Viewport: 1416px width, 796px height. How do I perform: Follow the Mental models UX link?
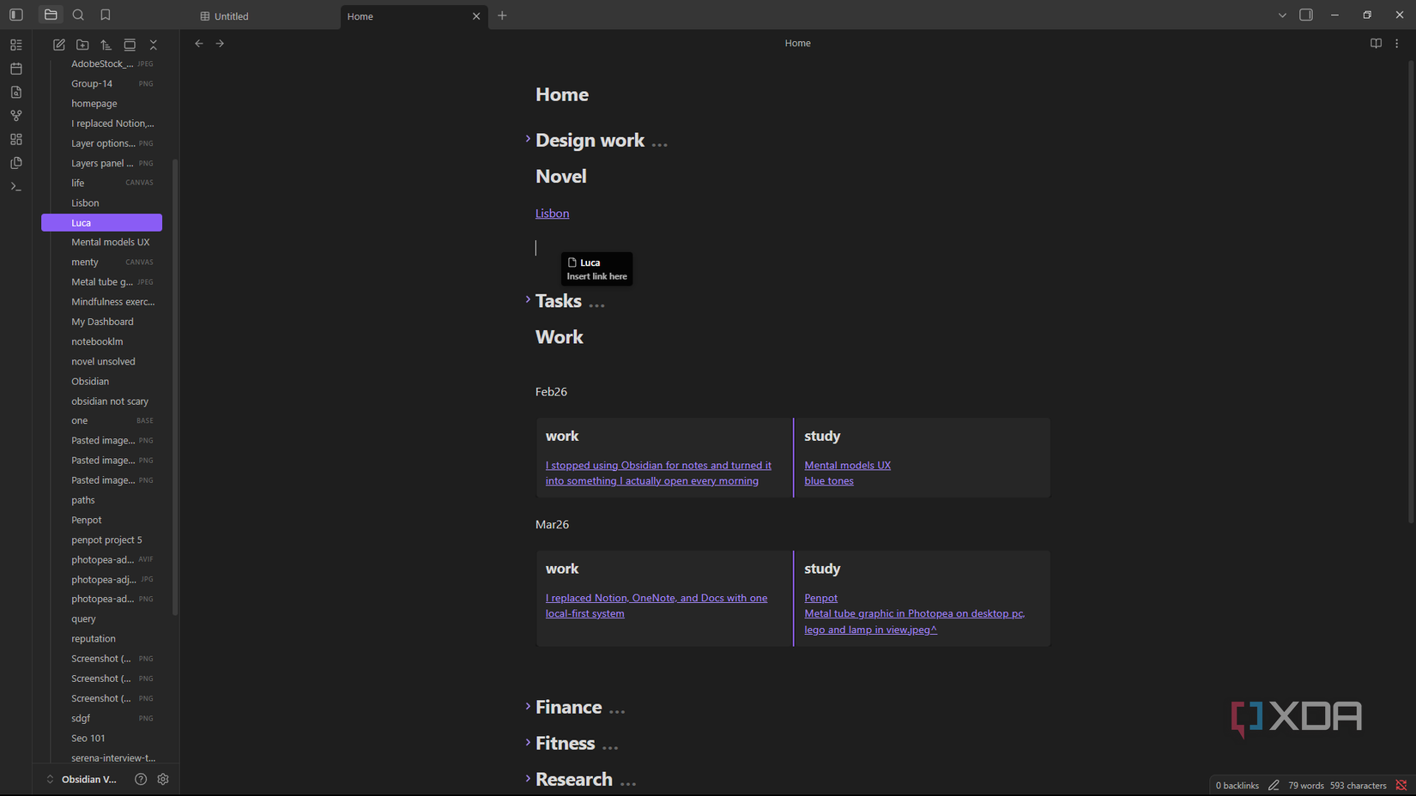[847, 464]
